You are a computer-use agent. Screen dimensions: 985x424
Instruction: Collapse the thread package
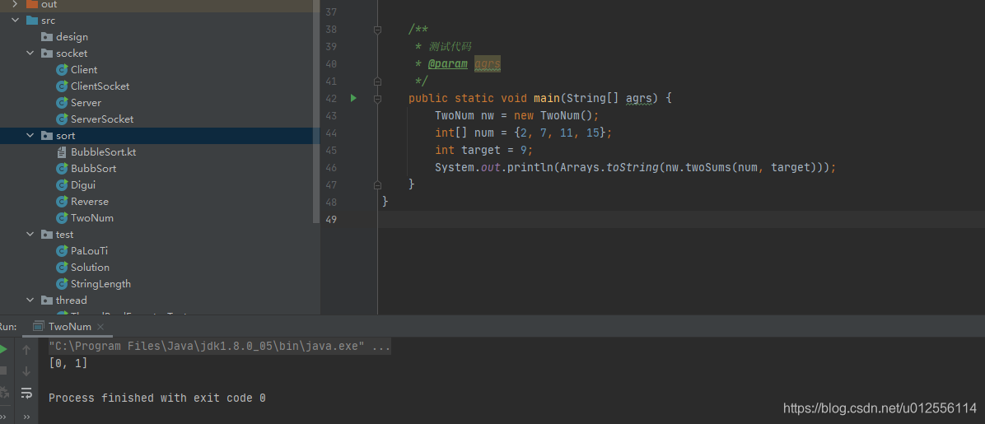[30, 301]
